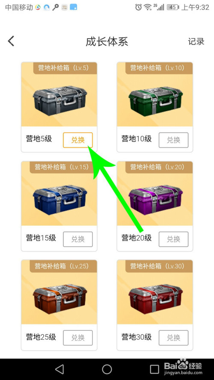214x380 pixels.
Task: Click 兑换 button for 营地25级
Action: click(x=78, y=338)
